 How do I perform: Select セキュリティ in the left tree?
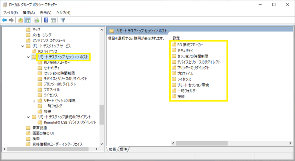pyautogui.click(x=52, y=68)
